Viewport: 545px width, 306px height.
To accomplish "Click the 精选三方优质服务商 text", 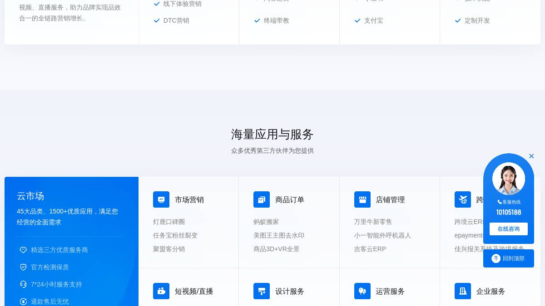I will 59,250.
